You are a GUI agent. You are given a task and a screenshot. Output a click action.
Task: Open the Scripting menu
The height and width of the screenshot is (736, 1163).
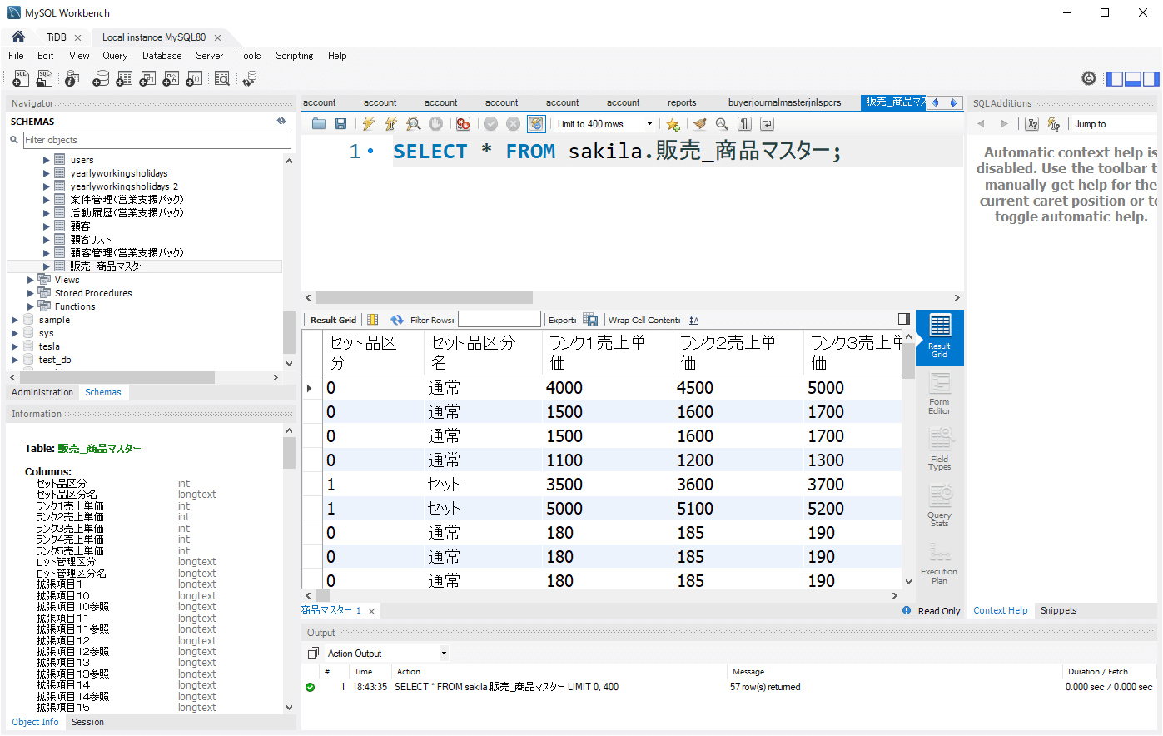pyautogui.click(x=294, y=56)
